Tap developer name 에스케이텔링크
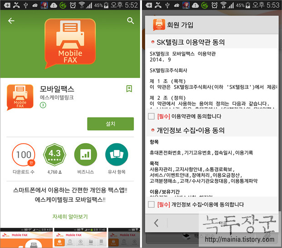282x248 pixels. point(57,97)
